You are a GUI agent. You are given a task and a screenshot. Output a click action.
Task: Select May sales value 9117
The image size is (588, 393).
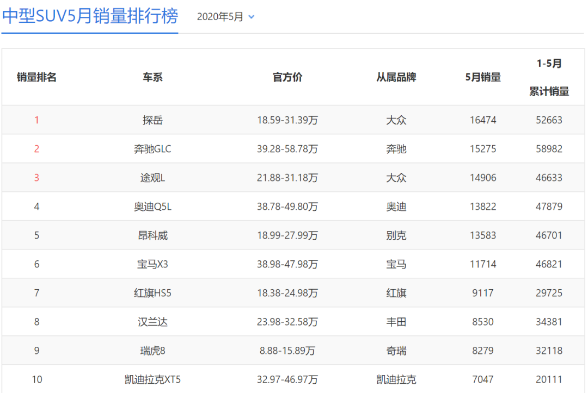click(x=483, y=293)
